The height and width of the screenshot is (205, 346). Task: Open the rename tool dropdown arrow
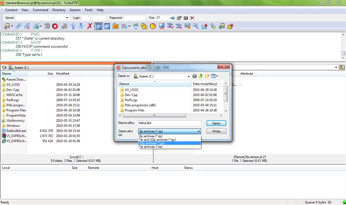(129, 26)
